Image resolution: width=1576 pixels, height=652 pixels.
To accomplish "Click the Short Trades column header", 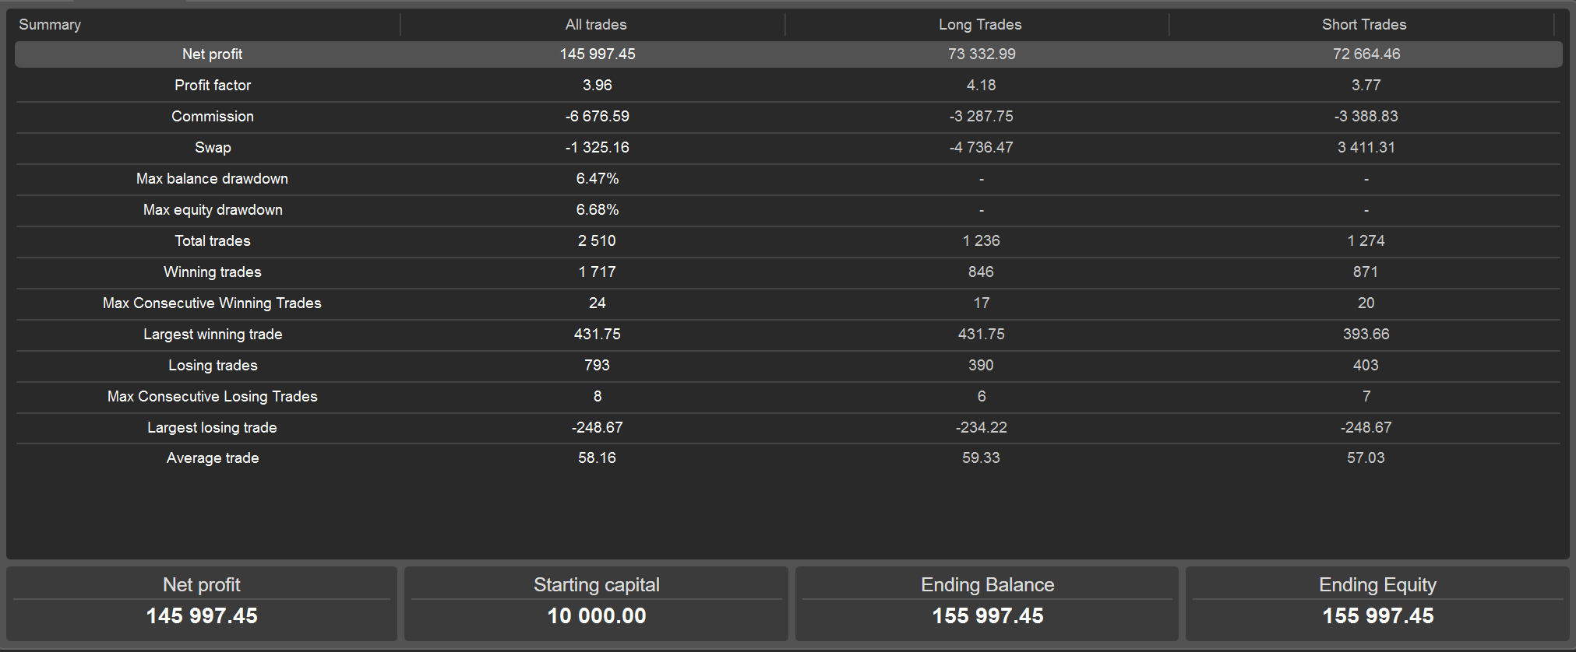I will (1363, 24).
